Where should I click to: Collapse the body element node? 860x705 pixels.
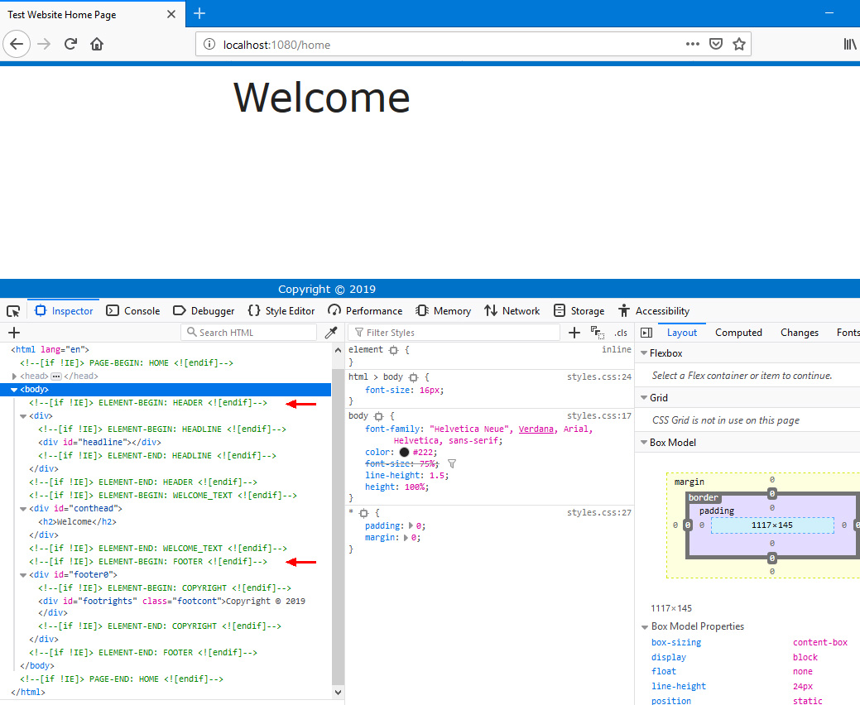pos(14,390)
